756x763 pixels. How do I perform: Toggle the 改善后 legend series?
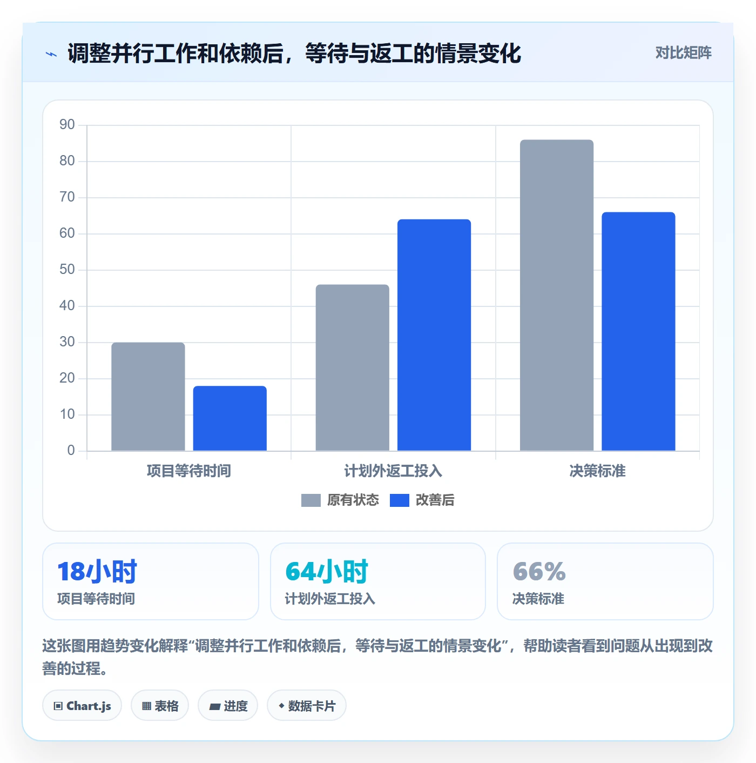click(x=422, y=500)
